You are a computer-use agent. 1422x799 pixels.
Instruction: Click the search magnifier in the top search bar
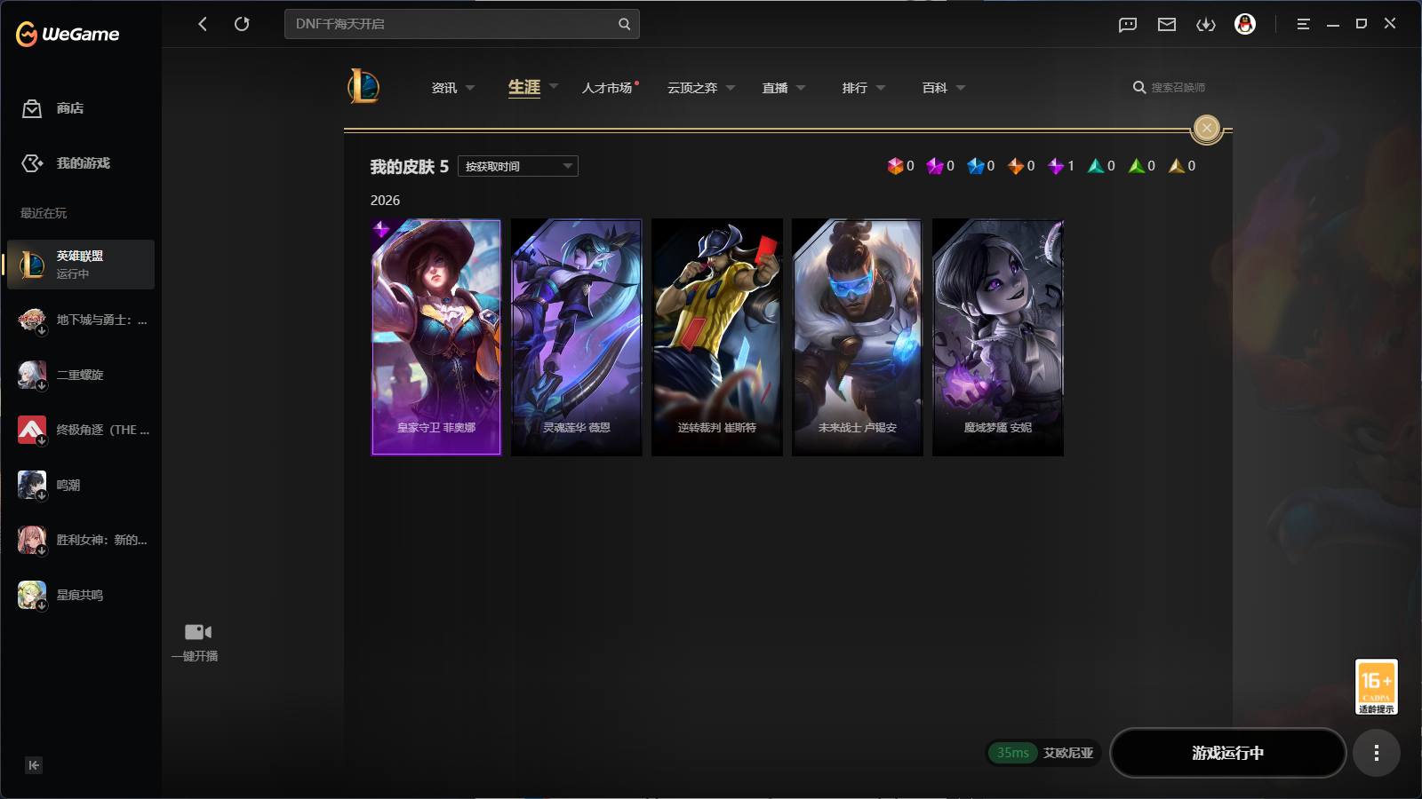coord(624,24)
